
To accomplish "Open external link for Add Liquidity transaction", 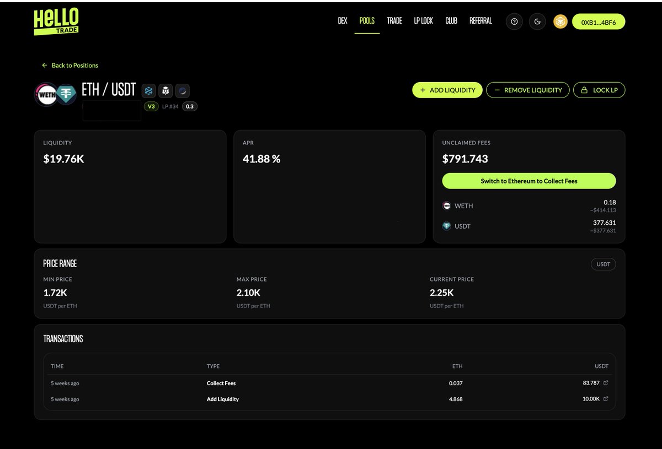I will [606, 399].
